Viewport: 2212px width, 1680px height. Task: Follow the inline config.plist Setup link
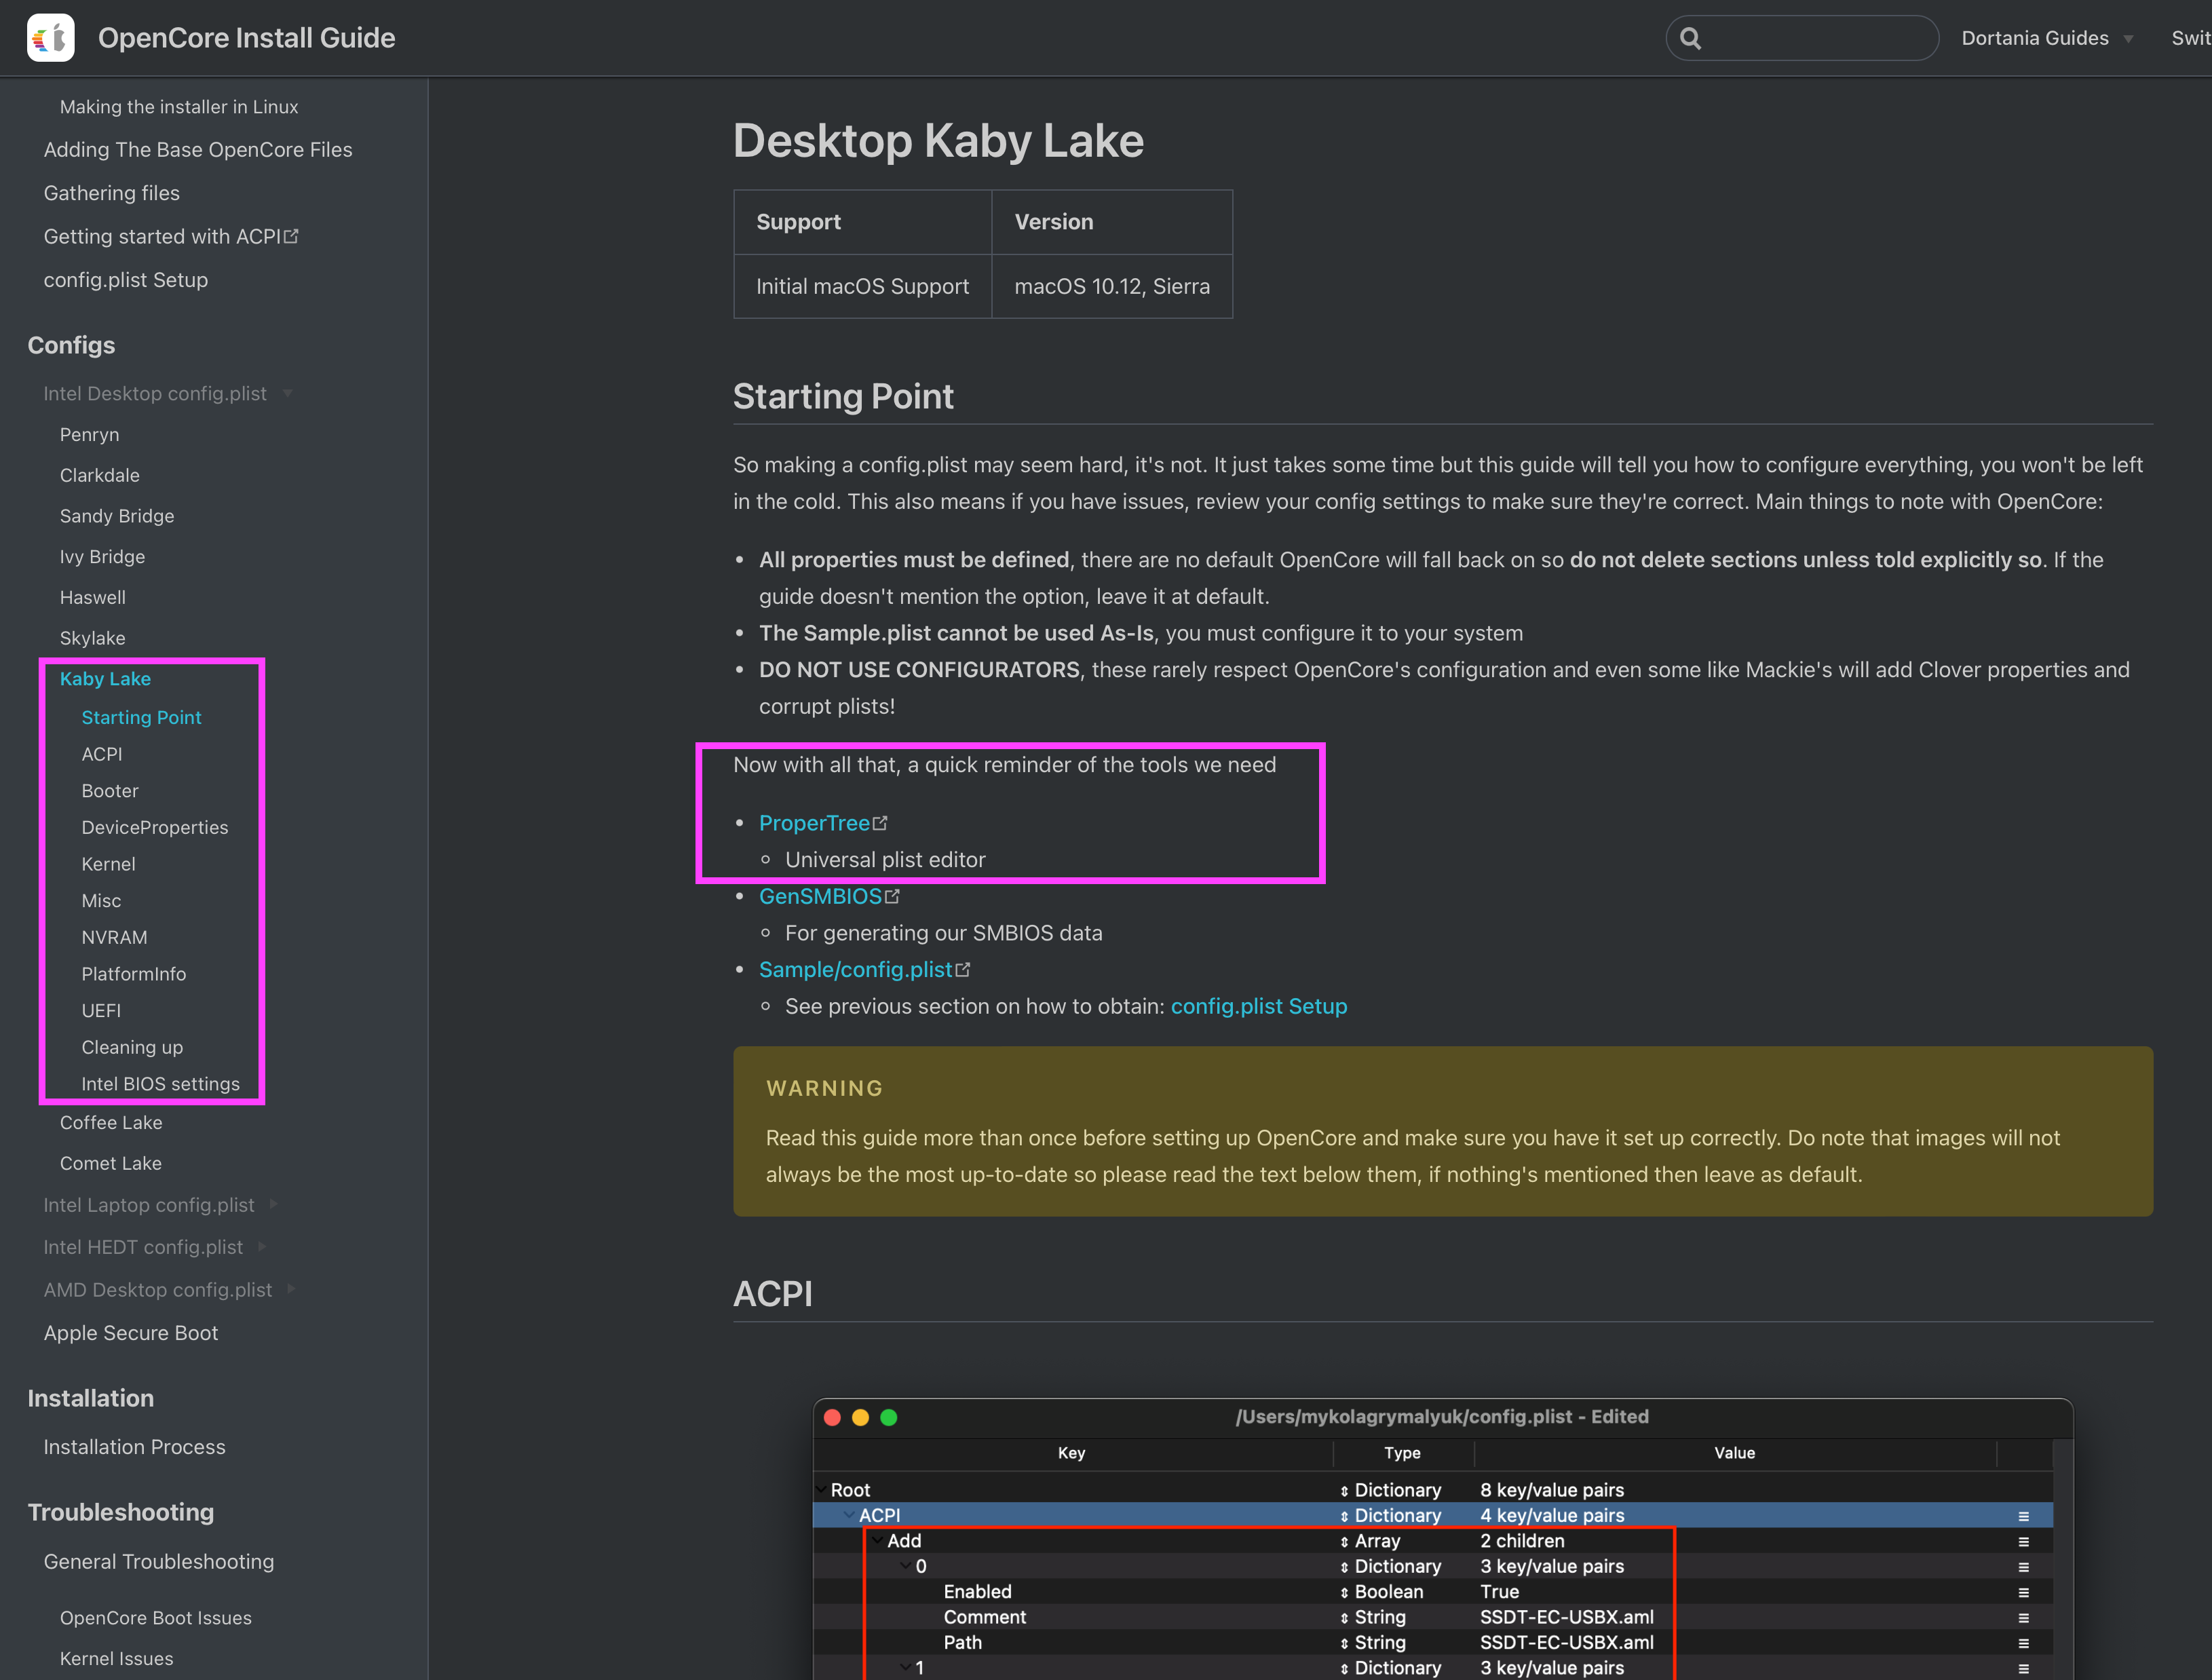(1259, 1006)
